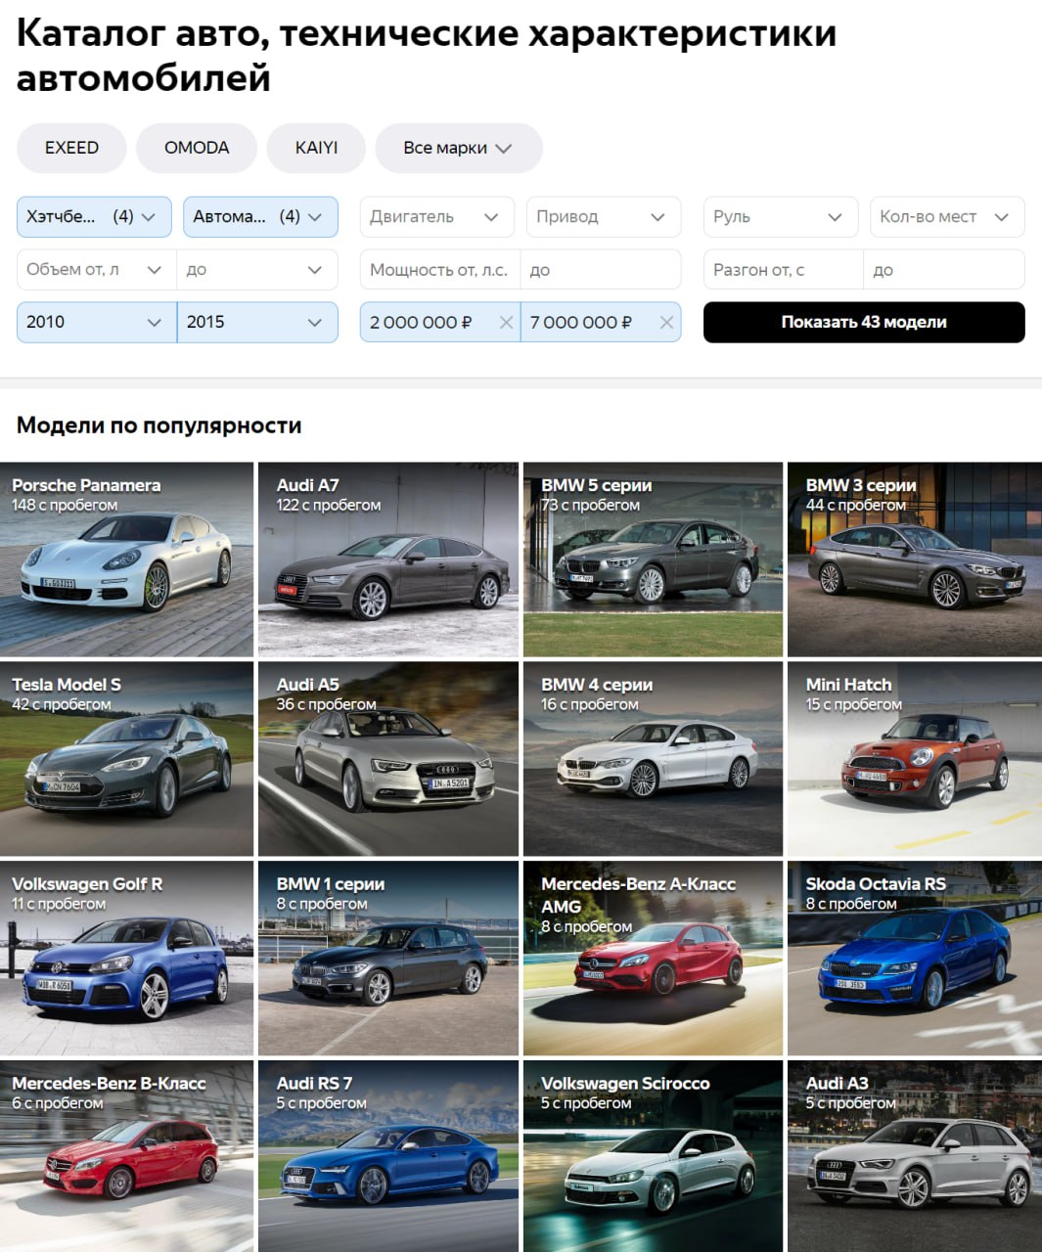Viewport: 1042px width, 1252px height.
Task: Click the Мощность от, л.с. field
Action: pos(439,270)
